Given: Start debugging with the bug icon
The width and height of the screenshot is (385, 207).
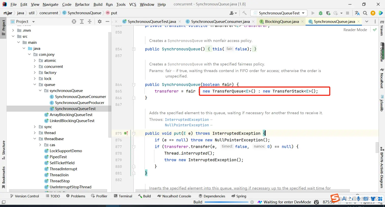Looking at the screenshot, I should (321, 13).
